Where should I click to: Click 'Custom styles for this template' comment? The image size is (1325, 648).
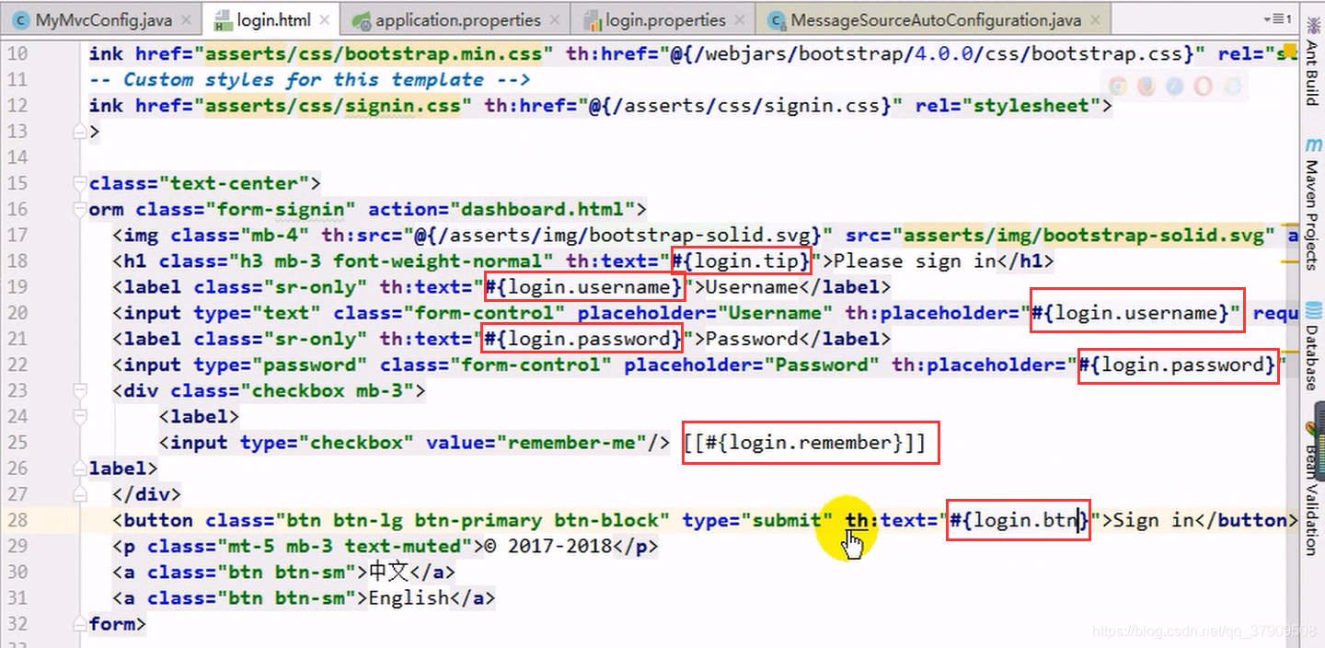(x=304, y=80)
